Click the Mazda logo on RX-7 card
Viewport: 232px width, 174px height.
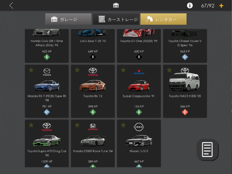click(x=47, y=72)
